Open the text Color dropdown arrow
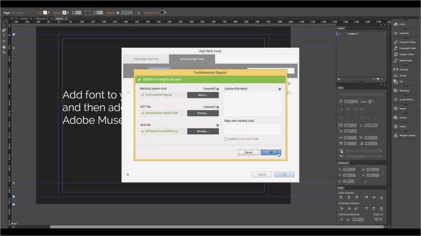This screenshot has height=236, width=421. pyautogui.click(x=374, y=102)
